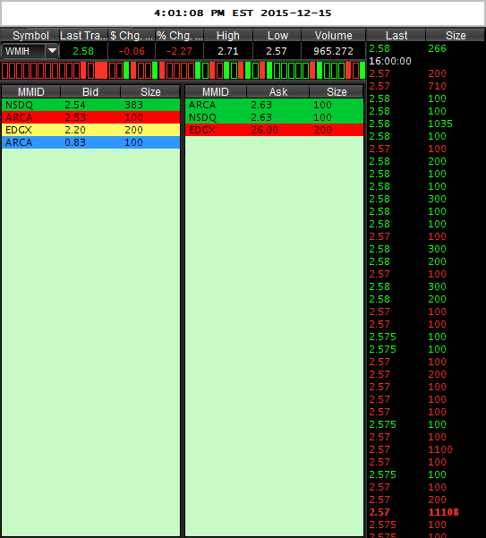Click Size header in the bid table

click(x=150, y=91)
